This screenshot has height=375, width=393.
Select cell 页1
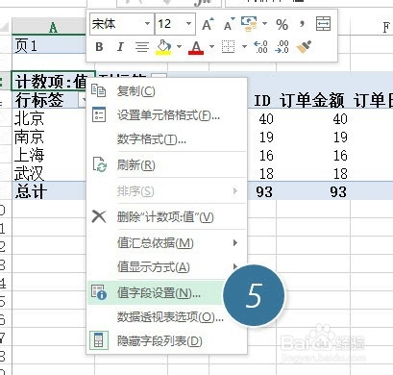point(49,45)
